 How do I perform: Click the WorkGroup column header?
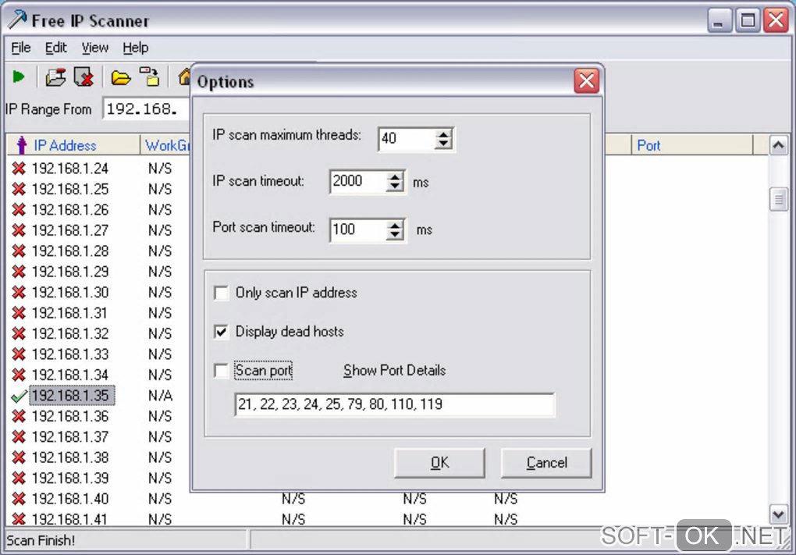[x=165, y=145]
